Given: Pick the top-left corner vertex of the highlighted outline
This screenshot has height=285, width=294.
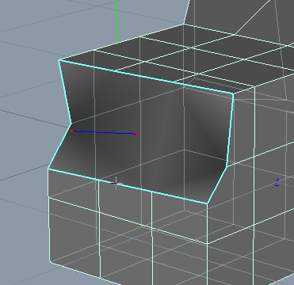Looking at the screenshot, I should (59, 61).
